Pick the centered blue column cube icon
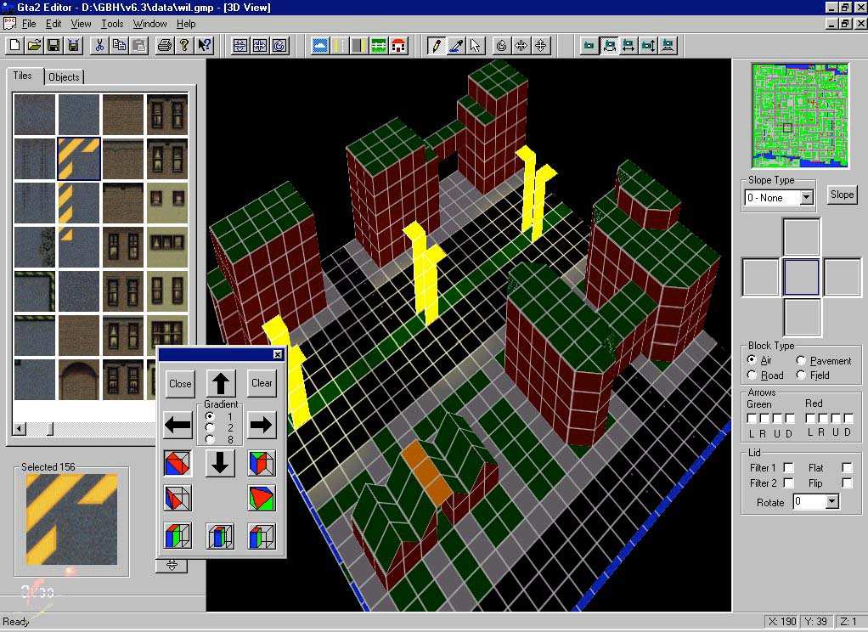868x632 pixels. coord(220,536)
